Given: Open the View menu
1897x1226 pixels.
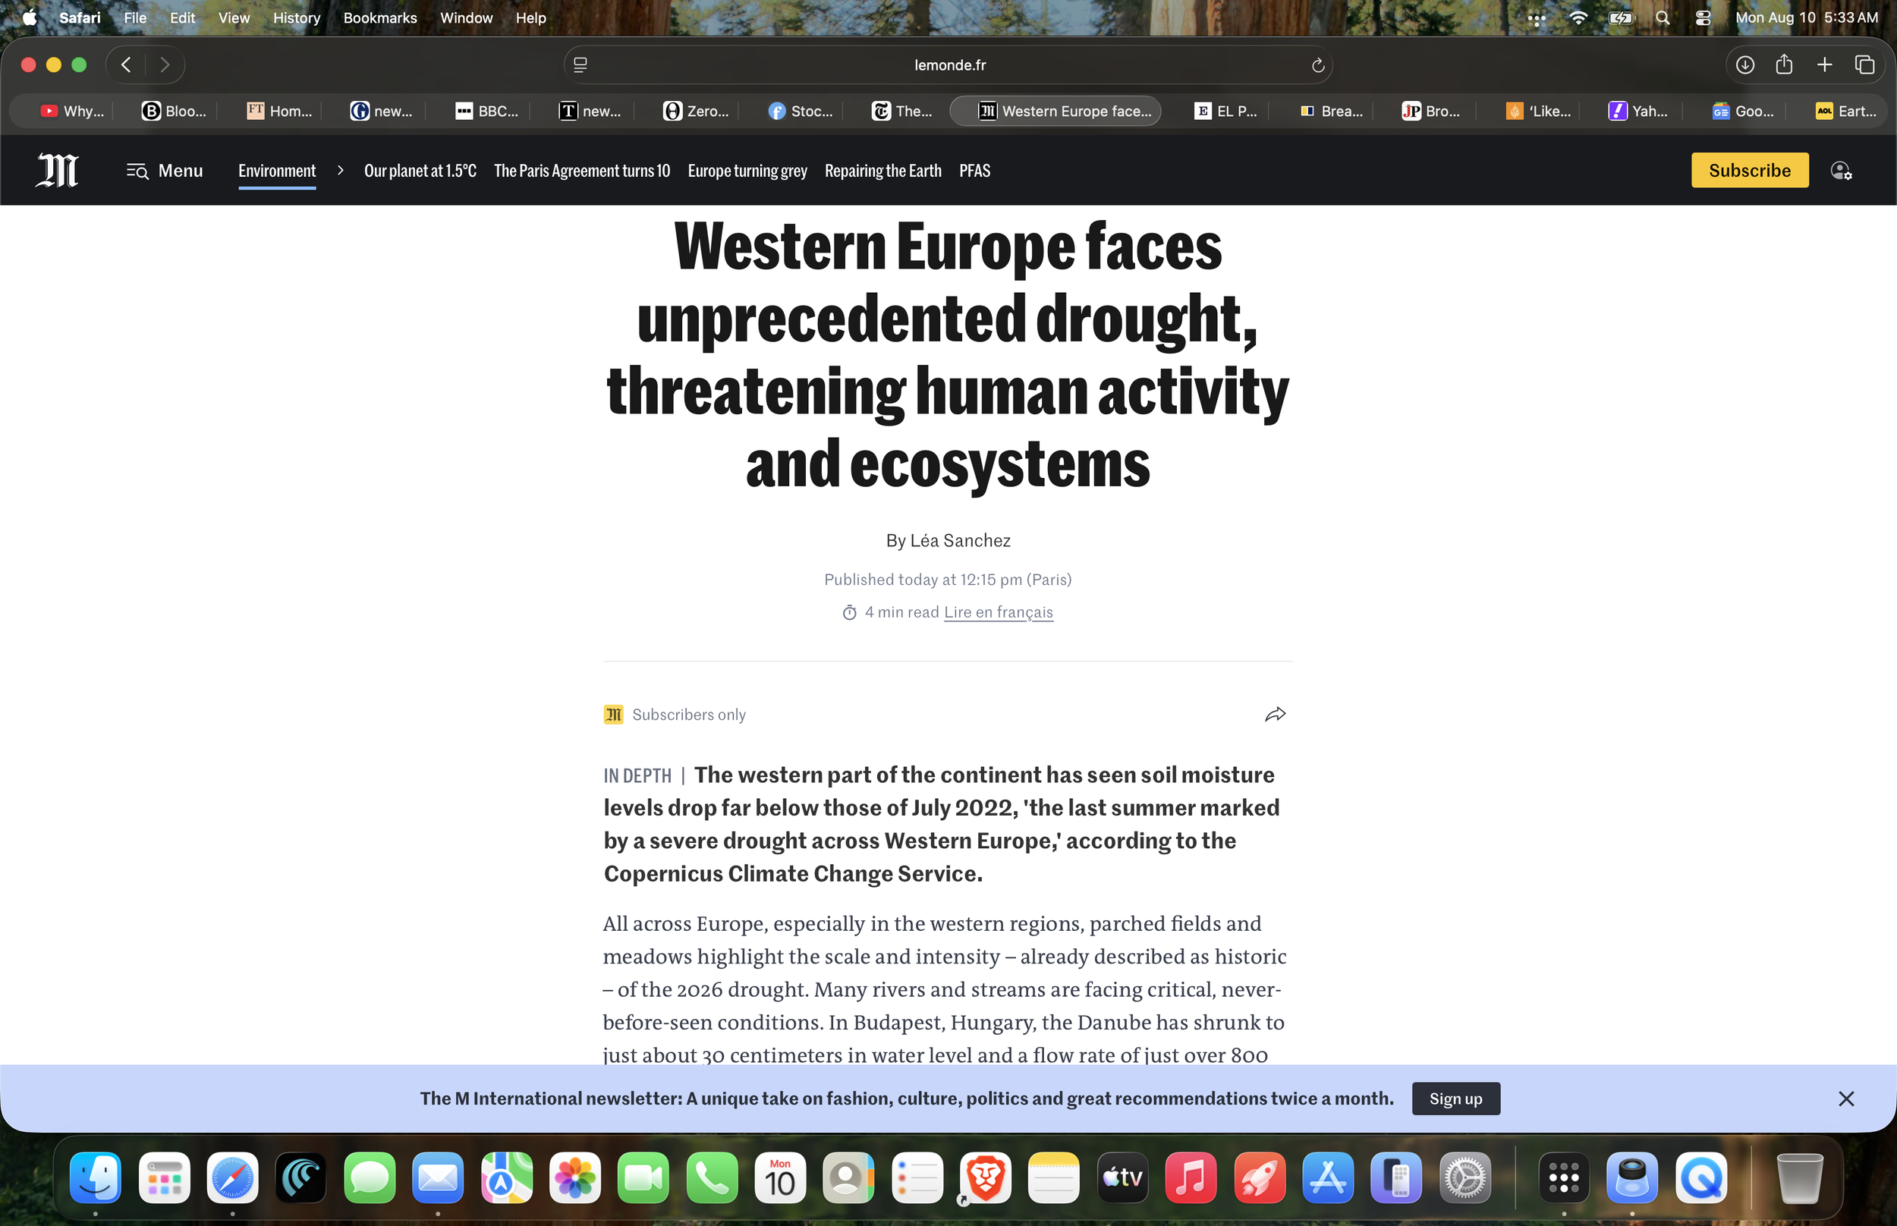Looking at the screenshot, I should [233, 17].
